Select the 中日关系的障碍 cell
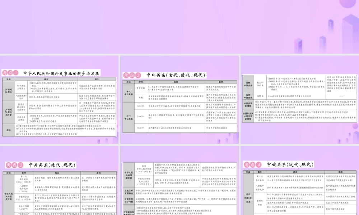359x215 pixels. pyautogui.click(x=248, y=105)
